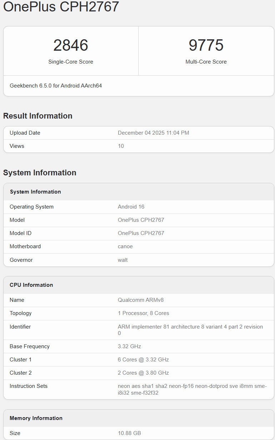The width and height of the screenshot is (275, 440).
Task: Click the upload date December 04 2025 value
Action: [154, 133]
